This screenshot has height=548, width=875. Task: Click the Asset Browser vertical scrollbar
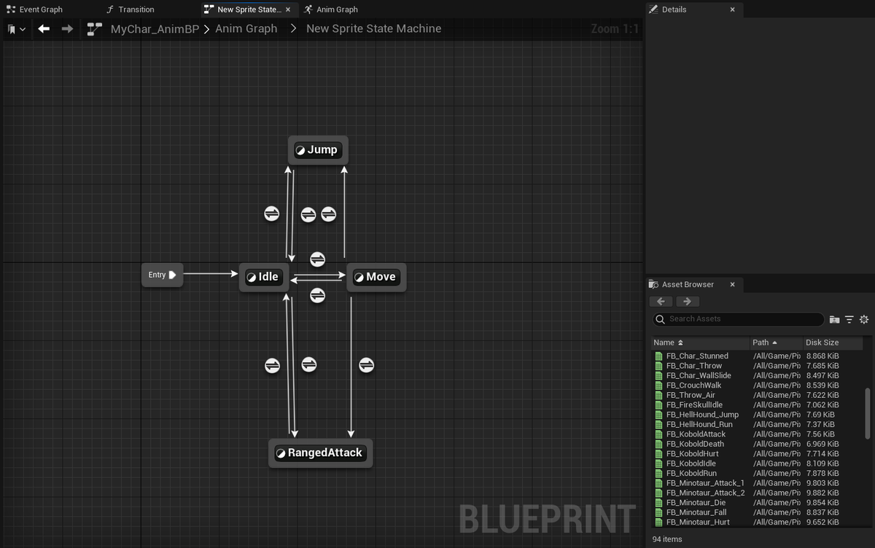(868, 413)
